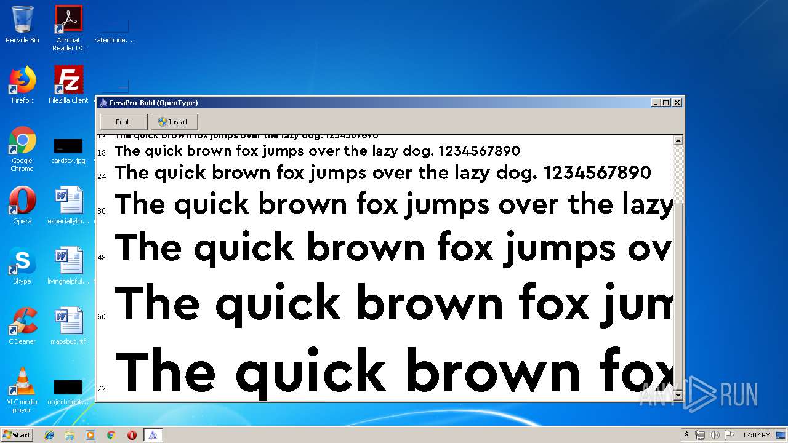Open the Start menu

click(17, 435)
